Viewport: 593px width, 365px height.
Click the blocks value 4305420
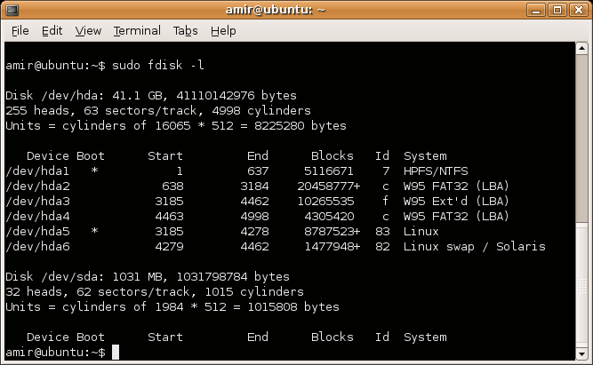[329, 216]
